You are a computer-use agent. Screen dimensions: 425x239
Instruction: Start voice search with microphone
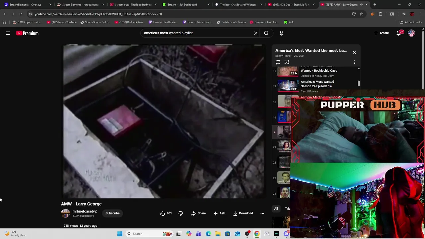(281, 33)
